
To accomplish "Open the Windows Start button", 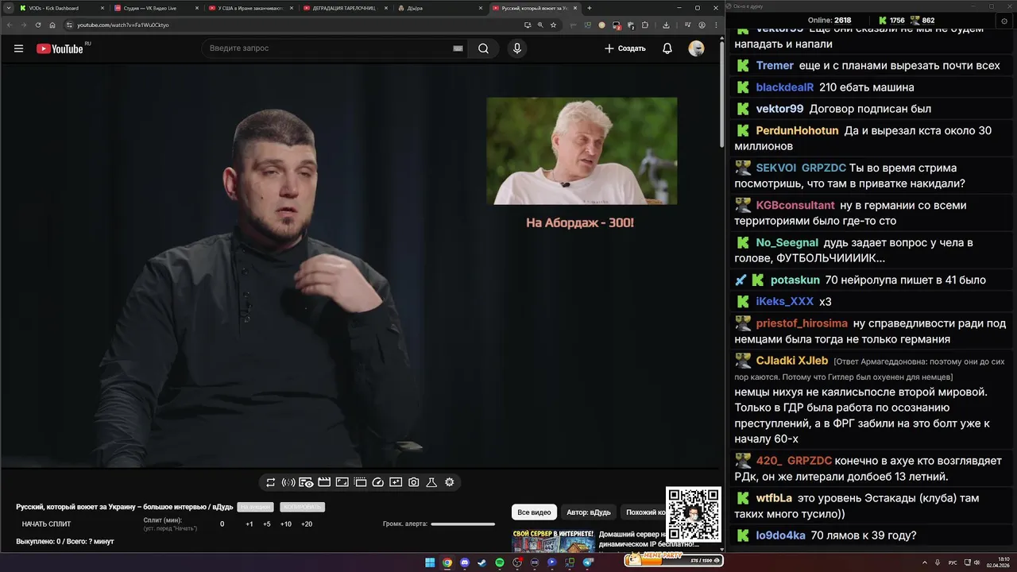I will point(430,562).
